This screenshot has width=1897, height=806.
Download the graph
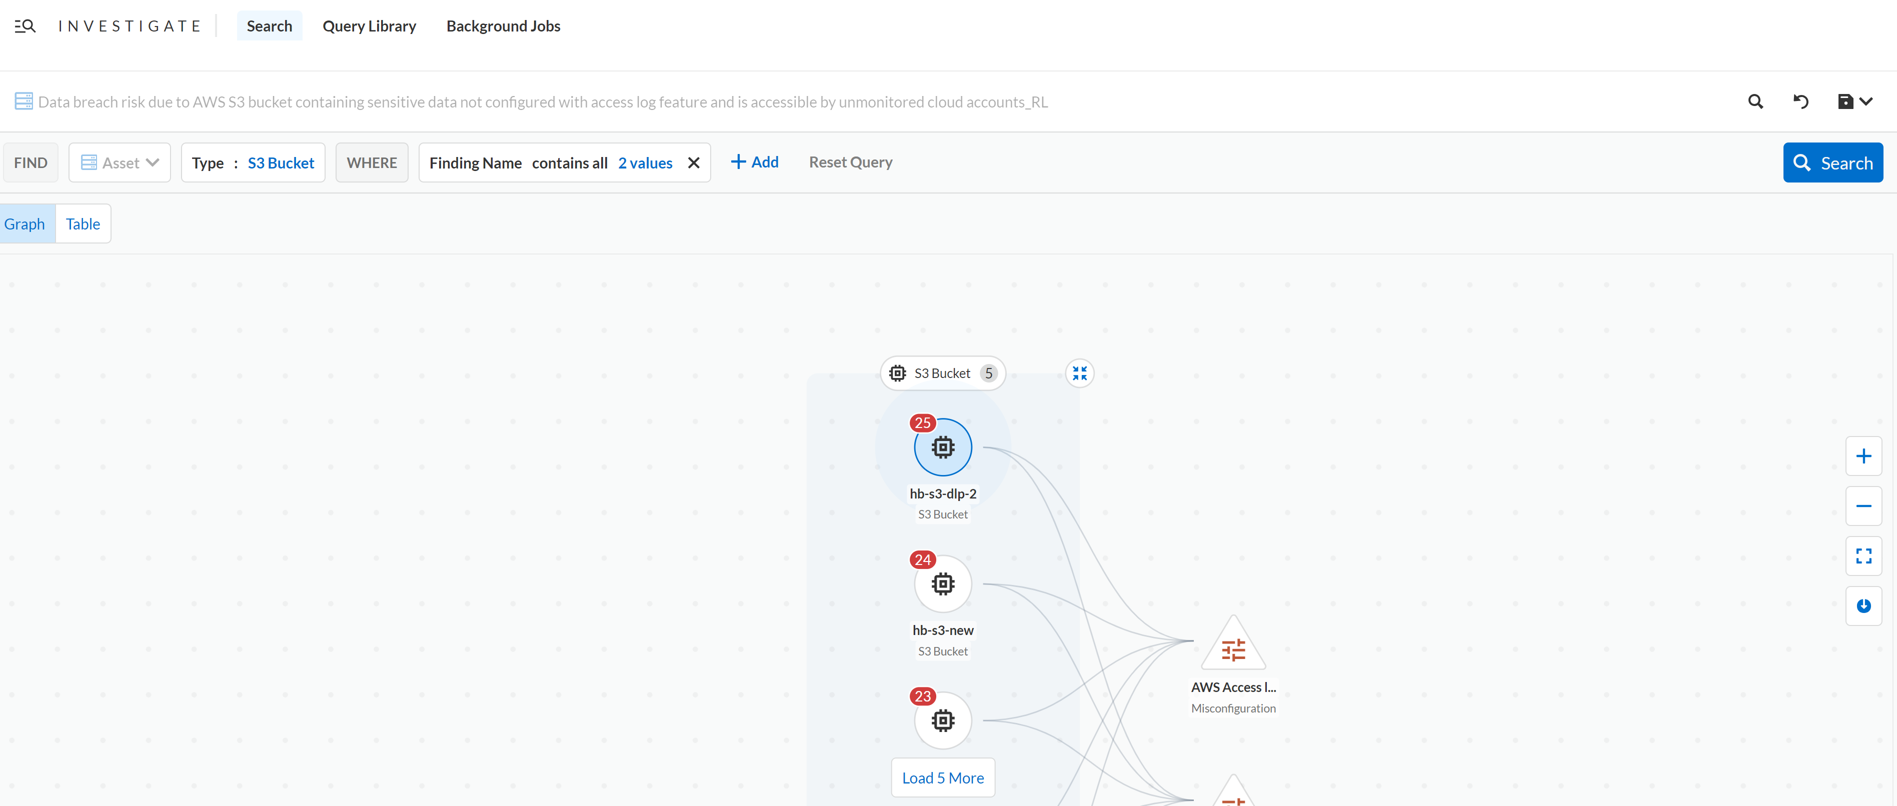coord(1863,606)
